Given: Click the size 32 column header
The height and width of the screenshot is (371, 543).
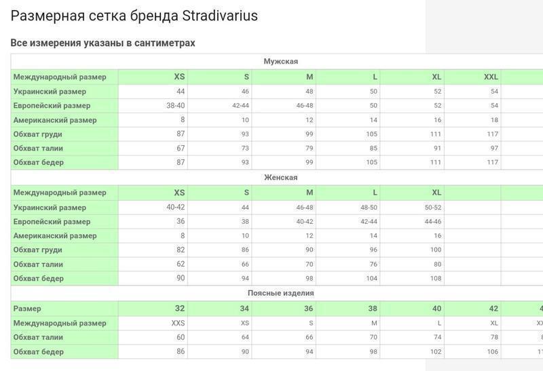Looking at the screenshot, I should (x=180, y=309).
